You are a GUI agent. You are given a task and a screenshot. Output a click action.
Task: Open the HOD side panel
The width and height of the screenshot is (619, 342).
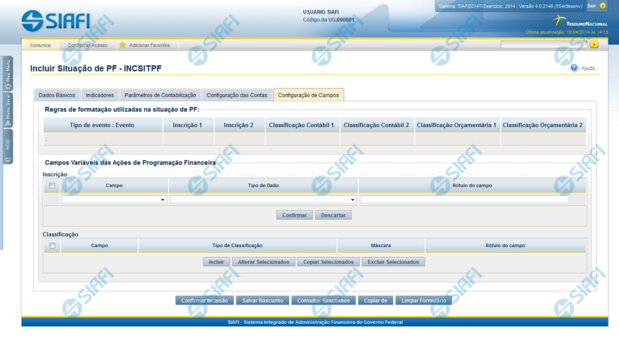(8, 147)
